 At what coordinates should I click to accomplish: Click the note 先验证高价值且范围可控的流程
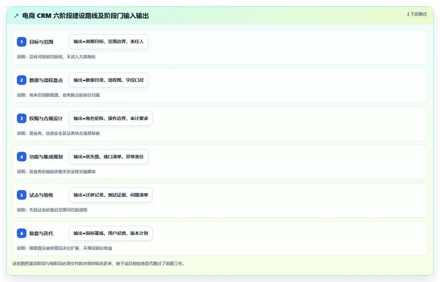58,210
